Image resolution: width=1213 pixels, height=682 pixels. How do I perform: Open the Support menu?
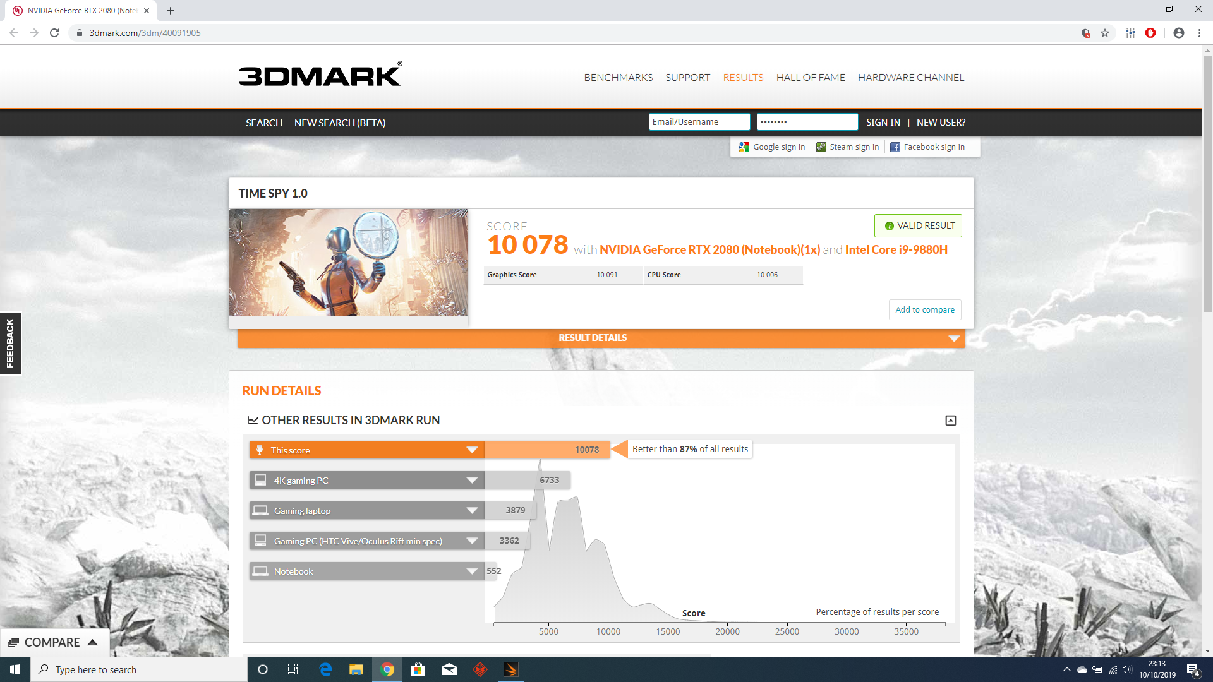pyautogui.click(x=687, y=77)
